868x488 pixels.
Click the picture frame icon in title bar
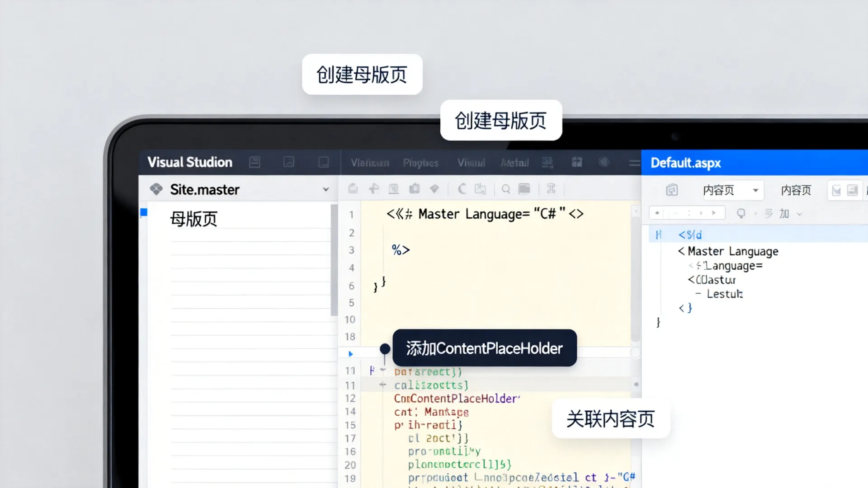[289, 162]
